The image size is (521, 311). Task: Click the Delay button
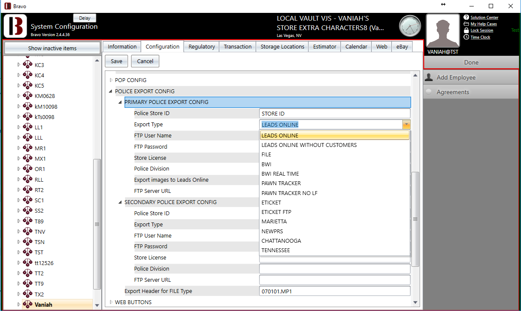tap(85, 18)
